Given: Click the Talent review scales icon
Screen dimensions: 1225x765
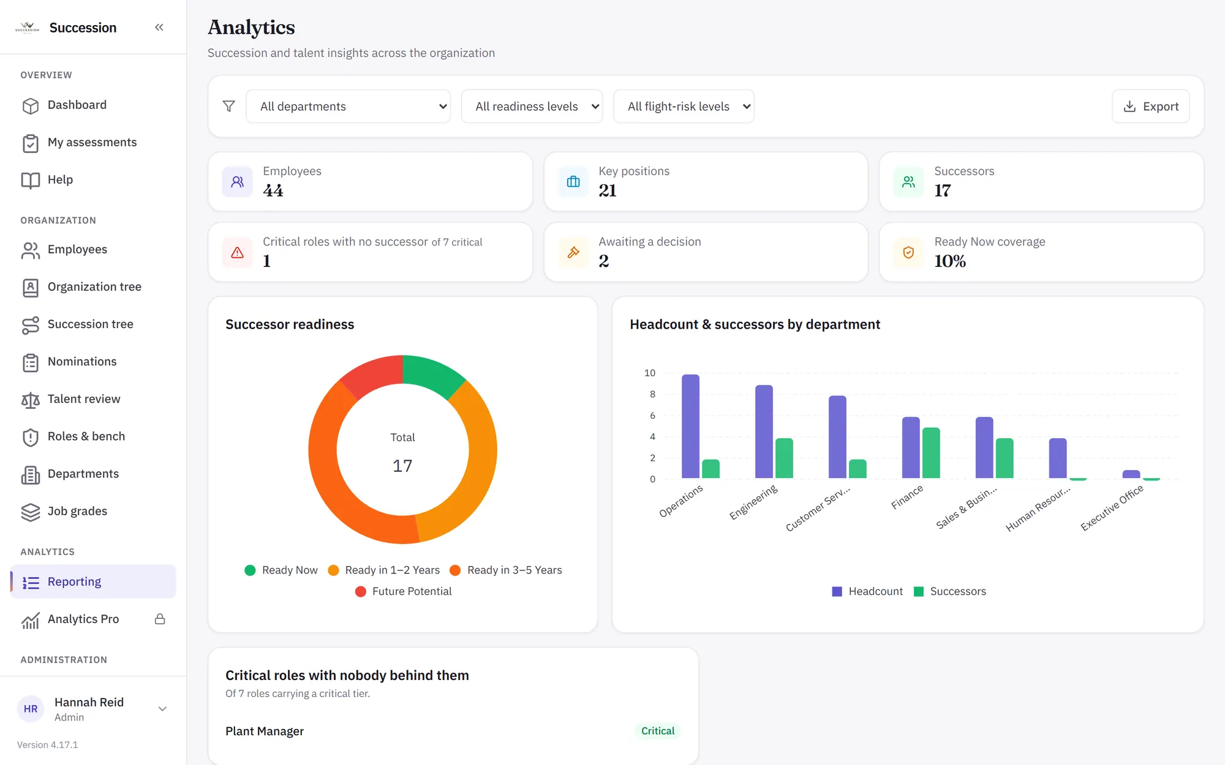Looking at the screenshot, I should tap(31, 400).
